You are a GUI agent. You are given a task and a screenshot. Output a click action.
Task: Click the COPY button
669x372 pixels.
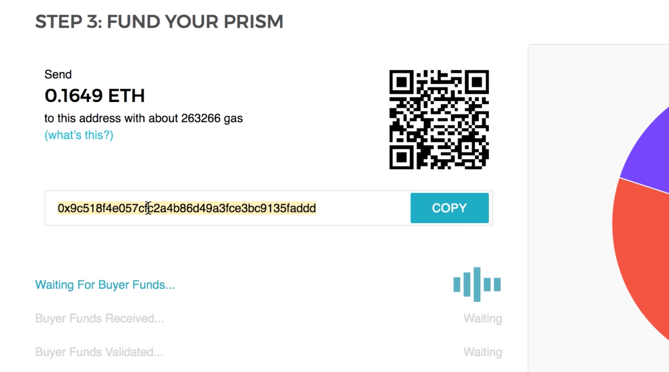tap(449, 208)
